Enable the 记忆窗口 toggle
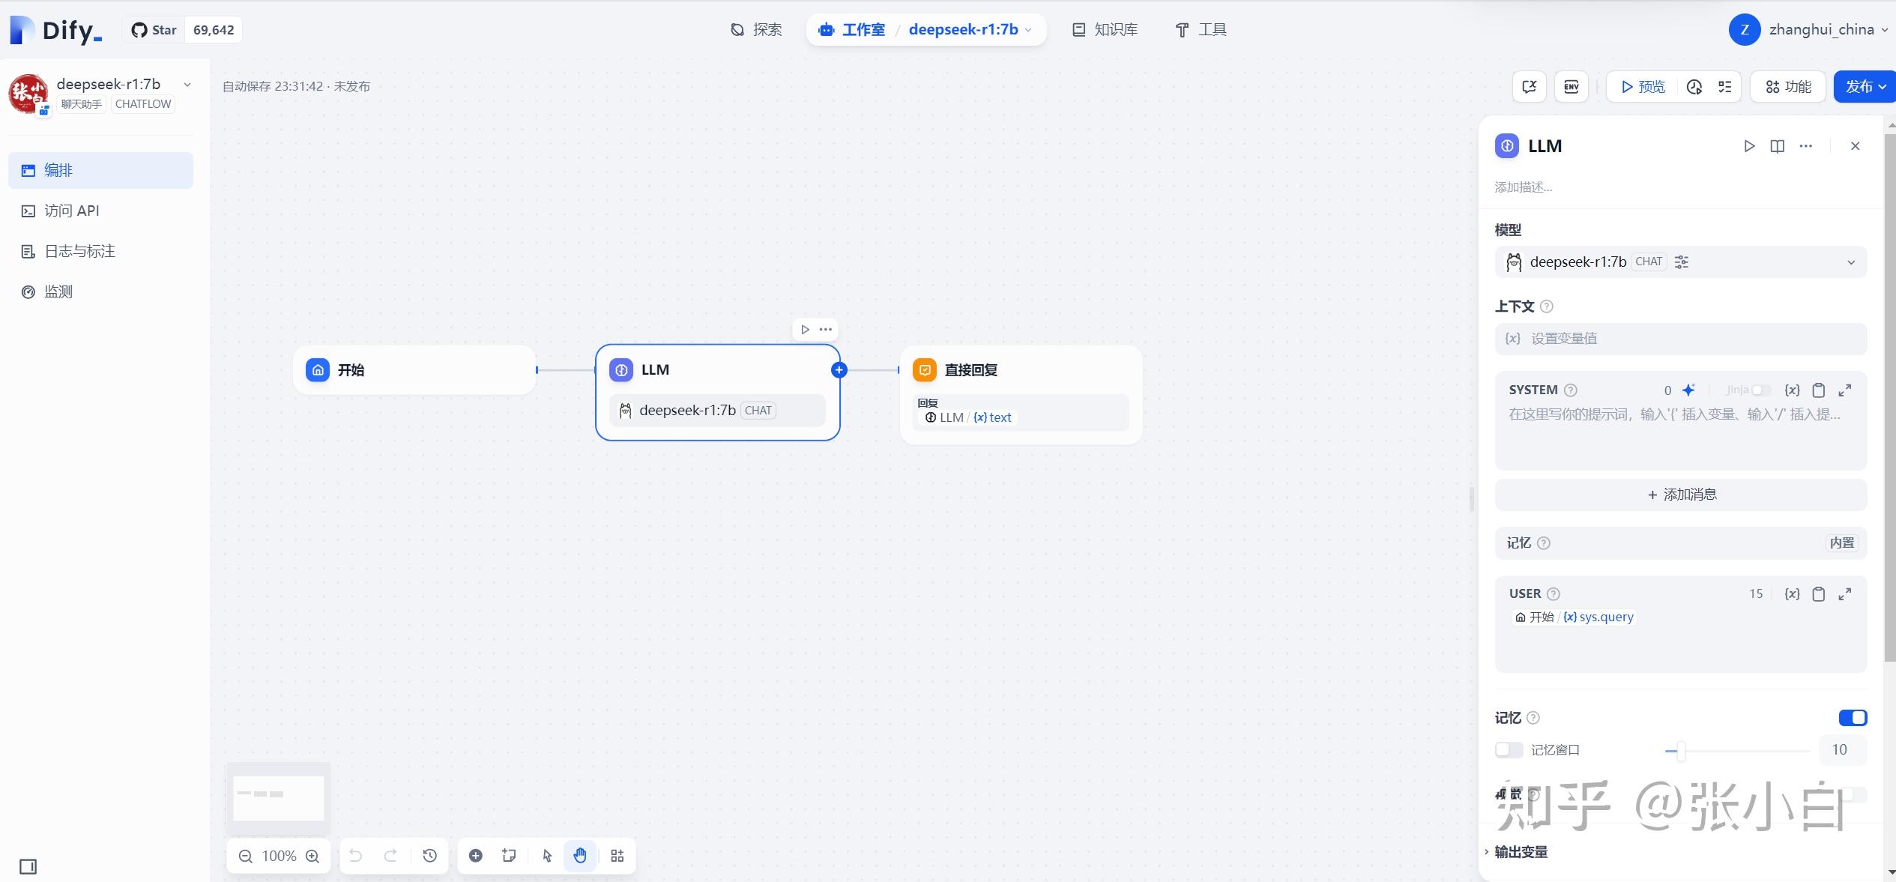 (1508, 749)
